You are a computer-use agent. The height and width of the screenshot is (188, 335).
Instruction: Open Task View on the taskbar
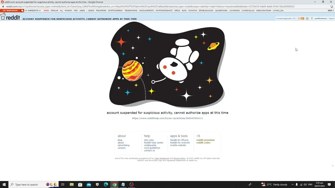click(x=63, y=185)
